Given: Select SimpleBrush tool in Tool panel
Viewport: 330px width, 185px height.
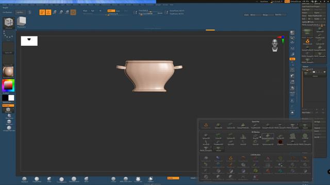Looking at the screenshot, I should [x=307, y=42].
